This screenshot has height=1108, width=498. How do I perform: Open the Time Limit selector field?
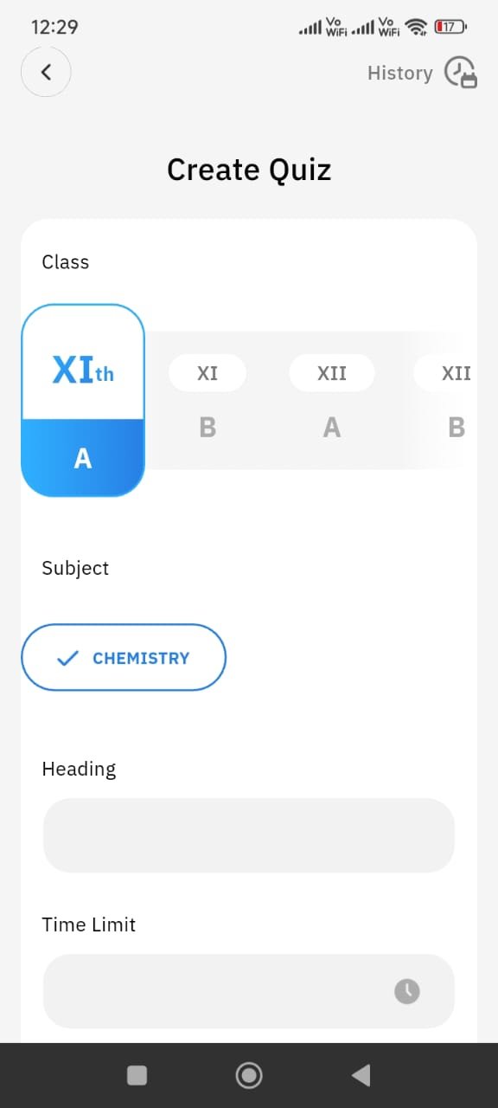(x=249, y=991)
